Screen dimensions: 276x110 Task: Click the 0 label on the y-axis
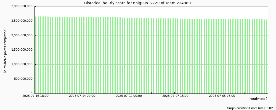(x=32, y=93)
